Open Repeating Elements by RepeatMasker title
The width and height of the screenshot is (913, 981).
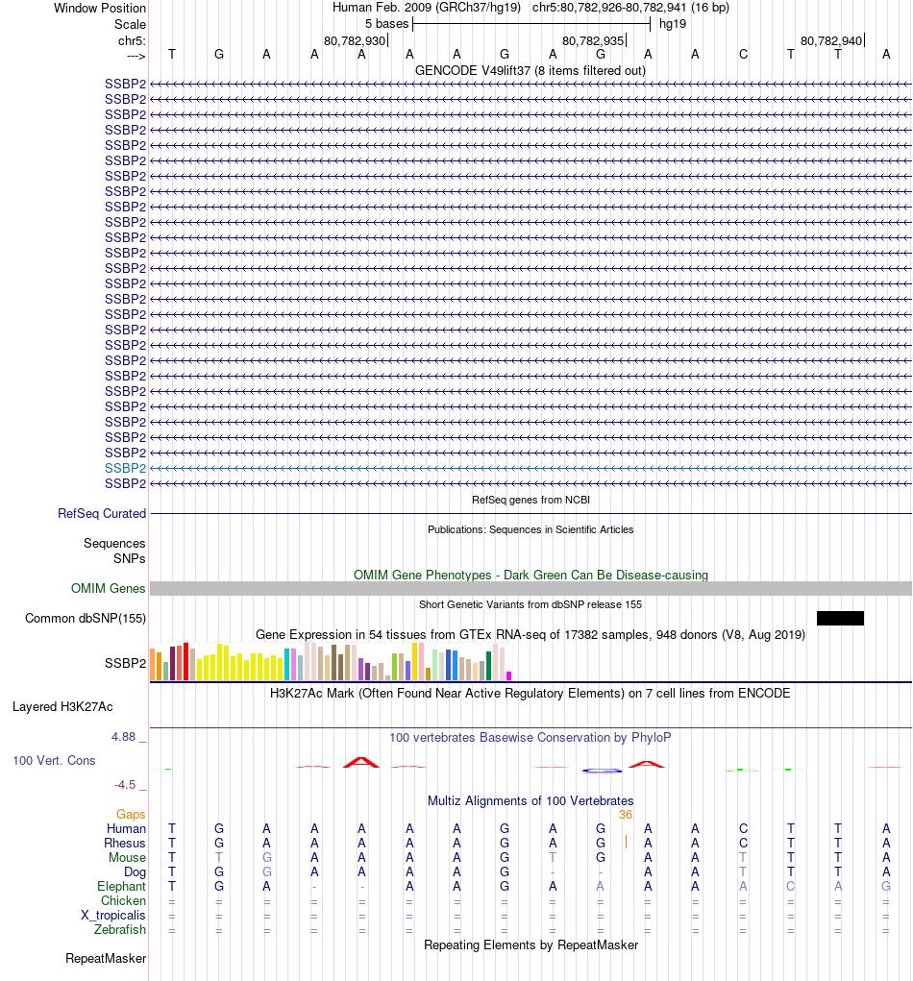coord(531,945)
